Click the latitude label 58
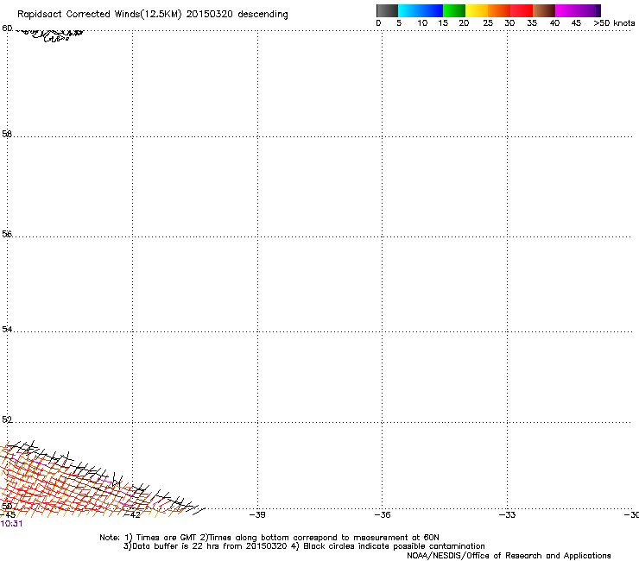639x561 pixels. click(x=7, y=134)
